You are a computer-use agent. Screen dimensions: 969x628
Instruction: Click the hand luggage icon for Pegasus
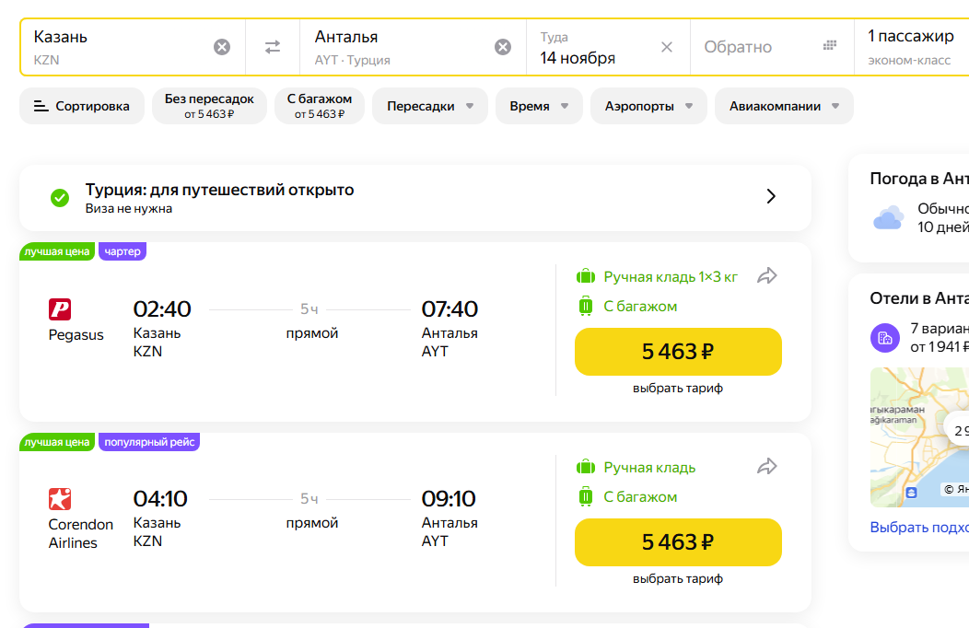coord(585,276)
